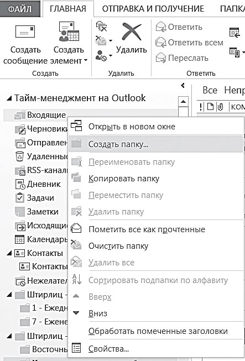Image resolution: width=245 pixels, height=361 pixels.
Task: Choose Копировать папку from context menu
Action: (x=156, y=179)
